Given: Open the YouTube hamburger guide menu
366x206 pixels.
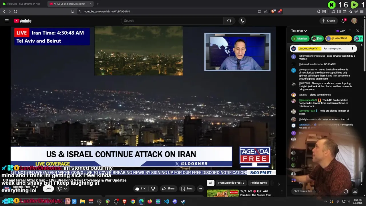Looking at the screenshot, I should 7,21.
